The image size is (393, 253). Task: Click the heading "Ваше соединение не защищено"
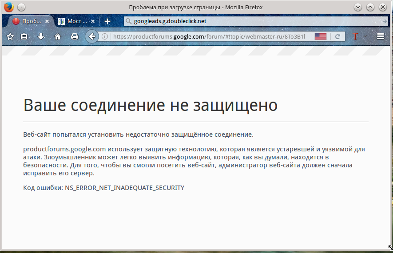click(x=151, y=105)
